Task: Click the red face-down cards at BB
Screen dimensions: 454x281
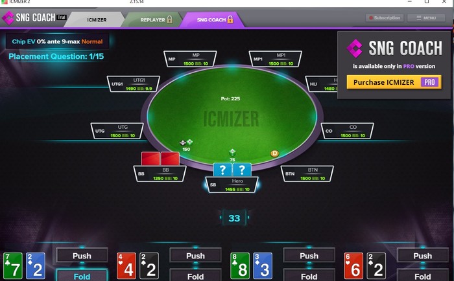Action: point(160,159)
